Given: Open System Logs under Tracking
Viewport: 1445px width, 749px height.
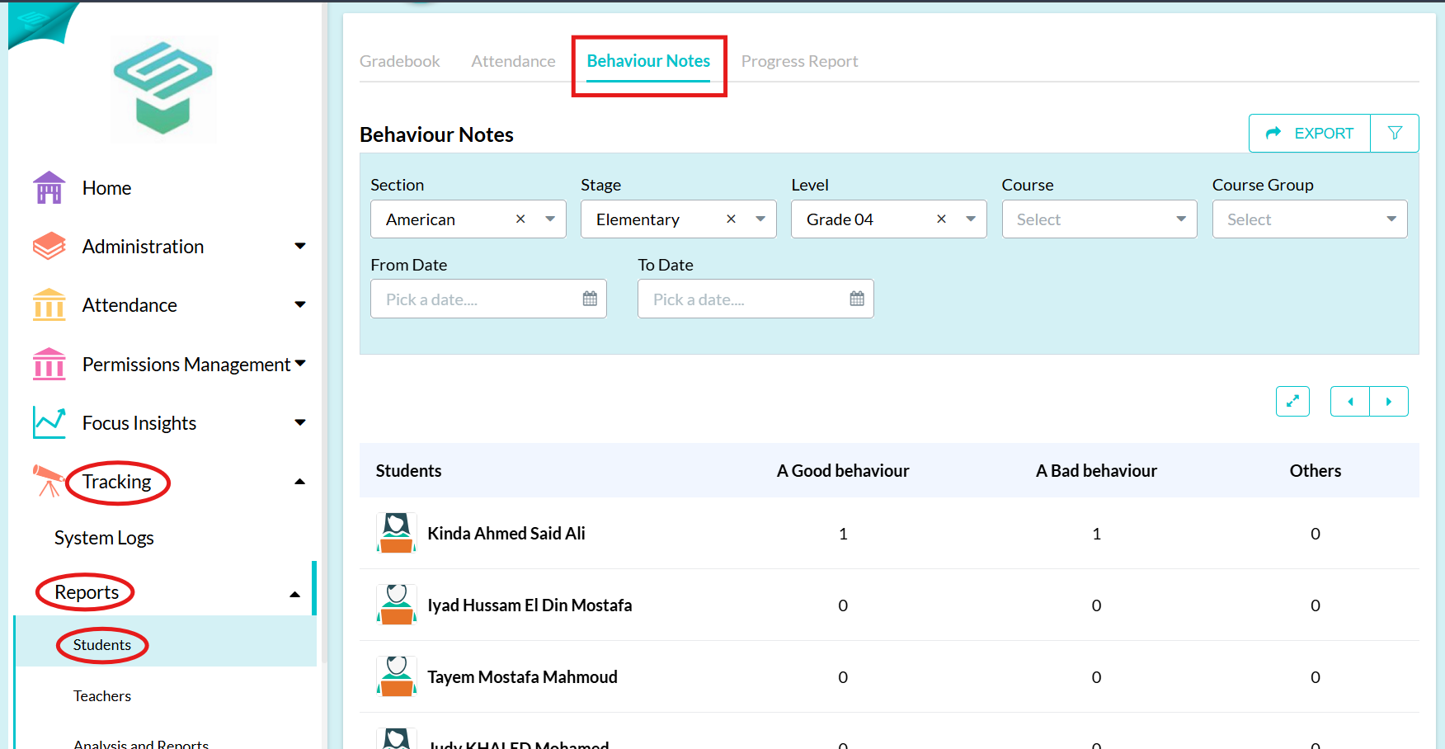Looking at the screenshot, I should tap(104, 538).
